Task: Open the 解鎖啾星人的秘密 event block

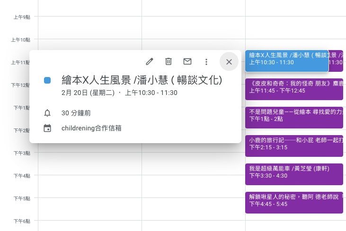Action: 293,200
